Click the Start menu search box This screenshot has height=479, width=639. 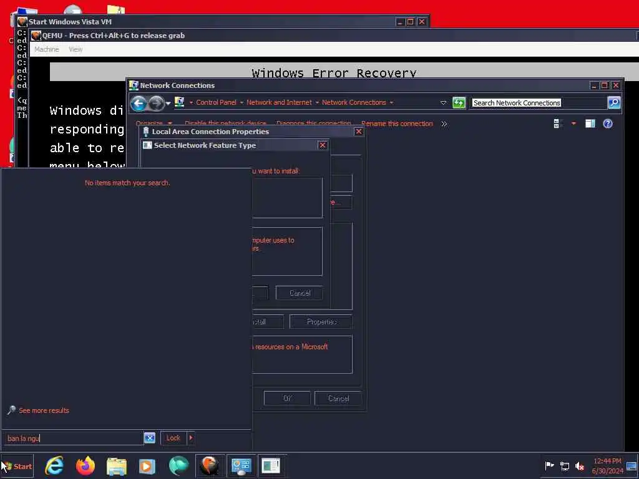[75, 438]
